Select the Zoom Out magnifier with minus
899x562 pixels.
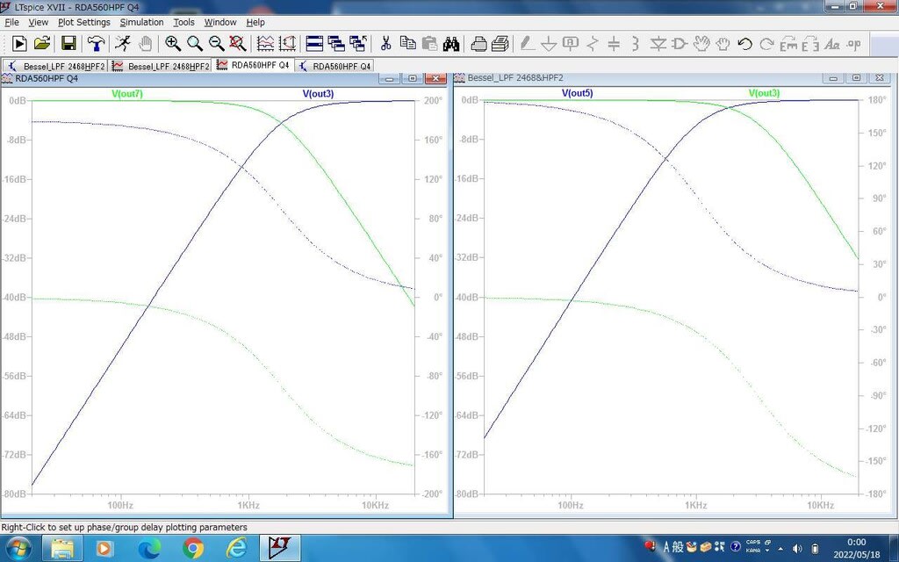(216, 44)
